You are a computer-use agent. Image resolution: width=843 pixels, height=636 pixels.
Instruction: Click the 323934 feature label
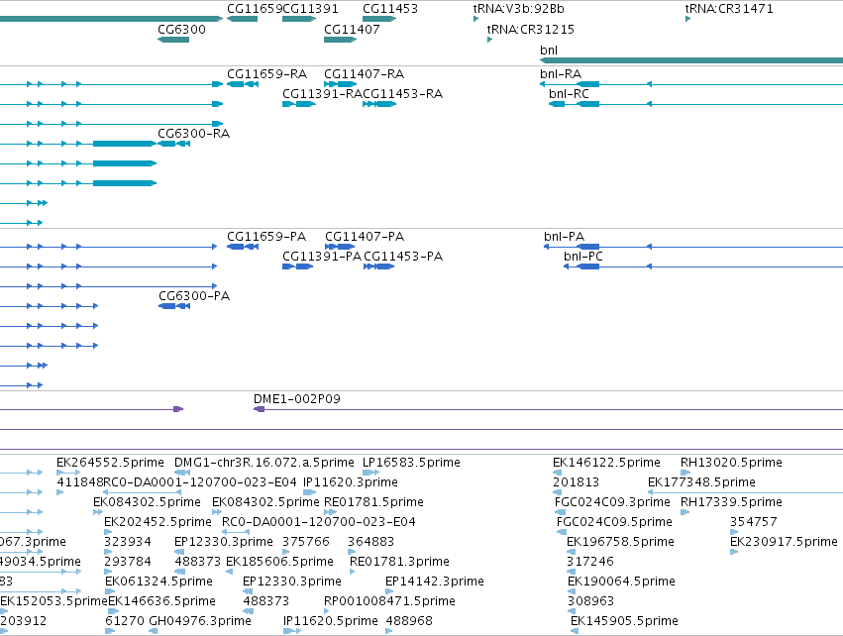pos(128,542)
